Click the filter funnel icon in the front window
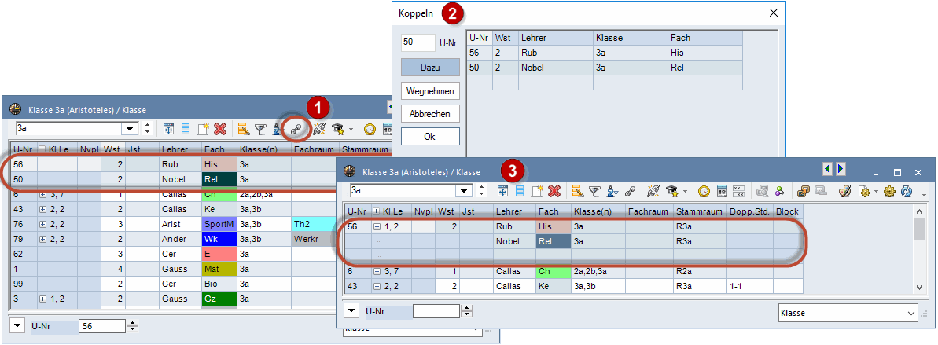938x345 pixels. 594,191
